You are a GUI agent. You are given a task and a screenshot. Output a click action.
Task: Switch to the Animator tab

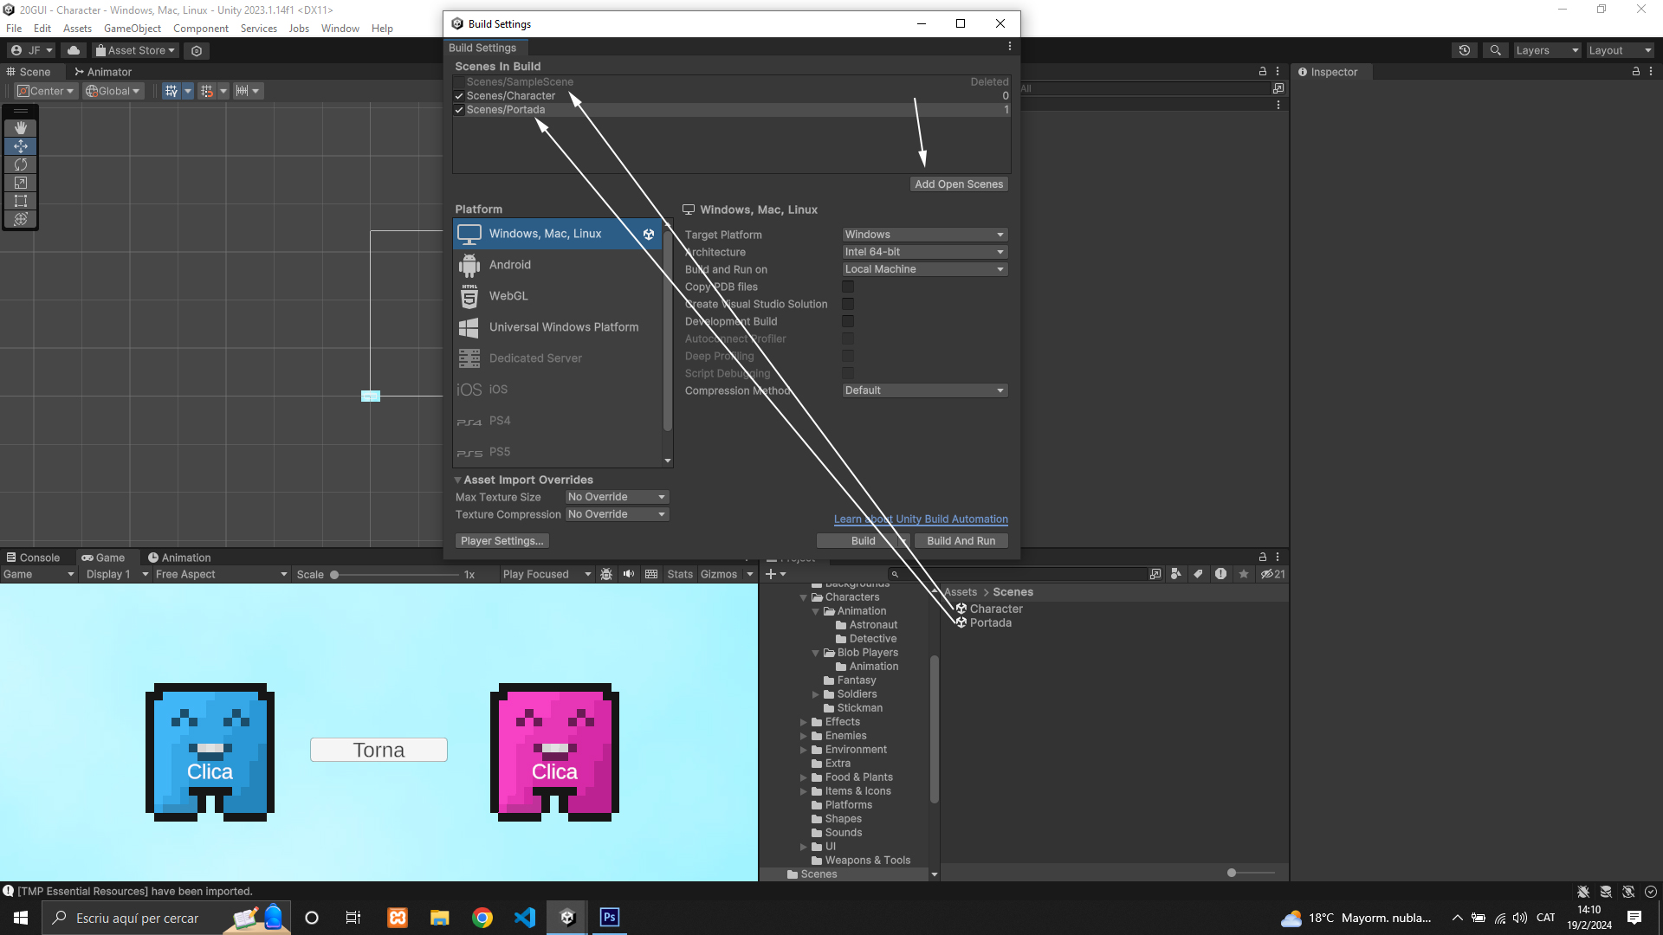pyautogui.click(x=103, y=72)
